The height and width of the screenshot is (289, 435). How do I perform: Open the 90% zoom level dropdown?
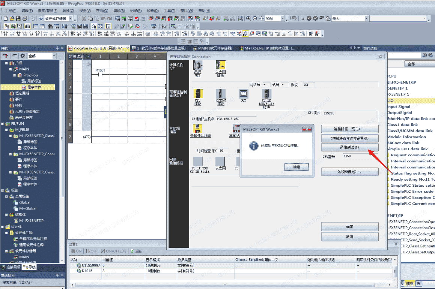click(x=282, y=19)
